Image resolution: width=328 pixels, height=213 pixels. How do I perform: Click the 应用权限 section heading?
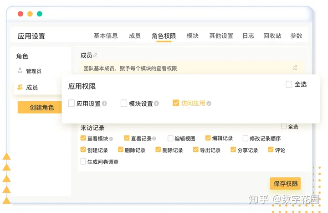click(82, 86)
